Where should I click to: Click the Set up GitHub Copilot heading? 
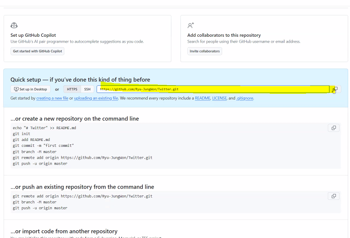coord(33,35)
